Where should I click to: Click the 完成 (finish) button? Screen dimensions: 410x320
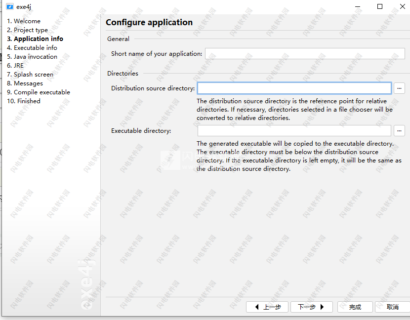pyautogui.click(x=355, y=307)
